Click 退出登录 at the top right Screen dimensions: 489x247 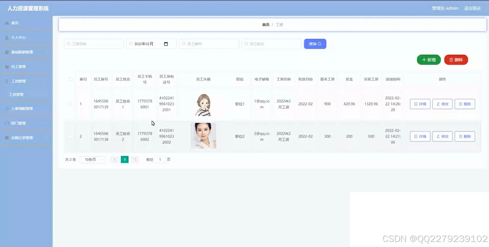pyautogui.click(x=472, y=8)
